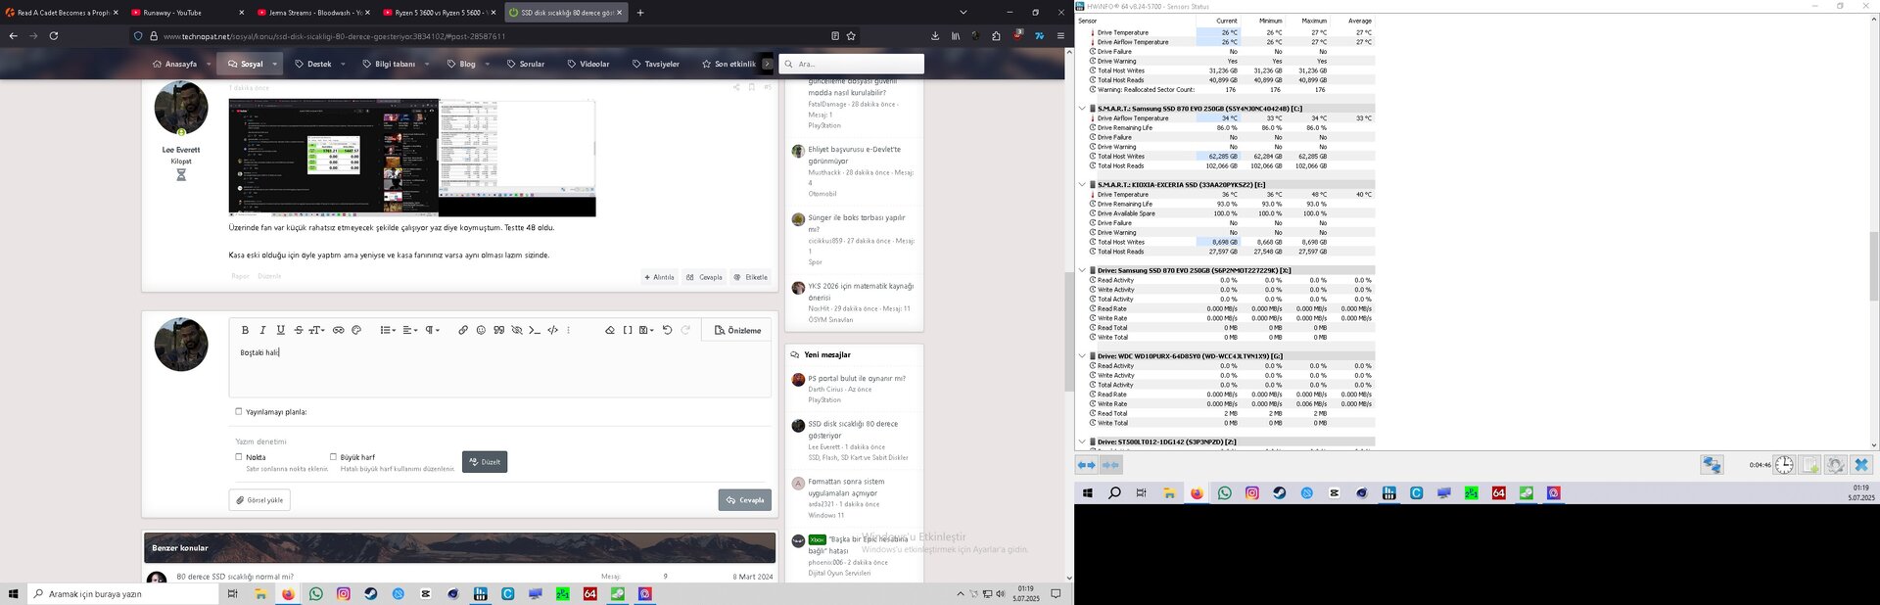This screenshot has width=1880, height=605.
Task: Open WhatsApp from the browser-side taskbar
Action: click(x=315, y=593)
